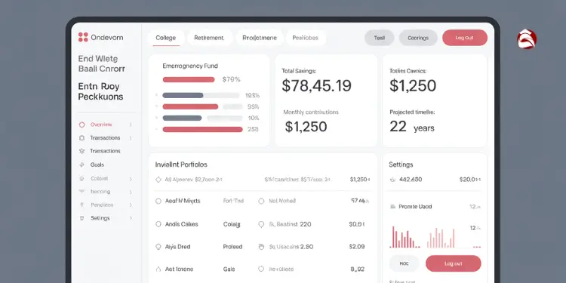This screenshot has height=283, width=566.
Task: Click the bulb icon beside Coloret
Action: pos(82,178)
